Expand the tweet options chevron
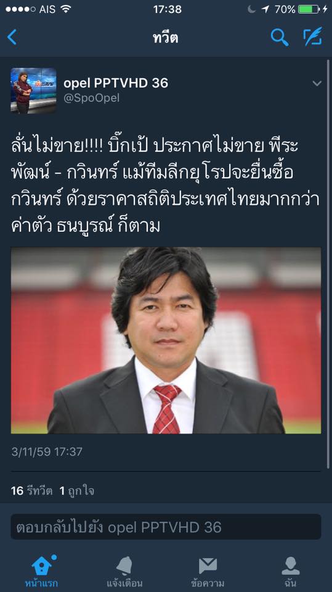Screen dimensions: 332x592 (x=317, y=83)
